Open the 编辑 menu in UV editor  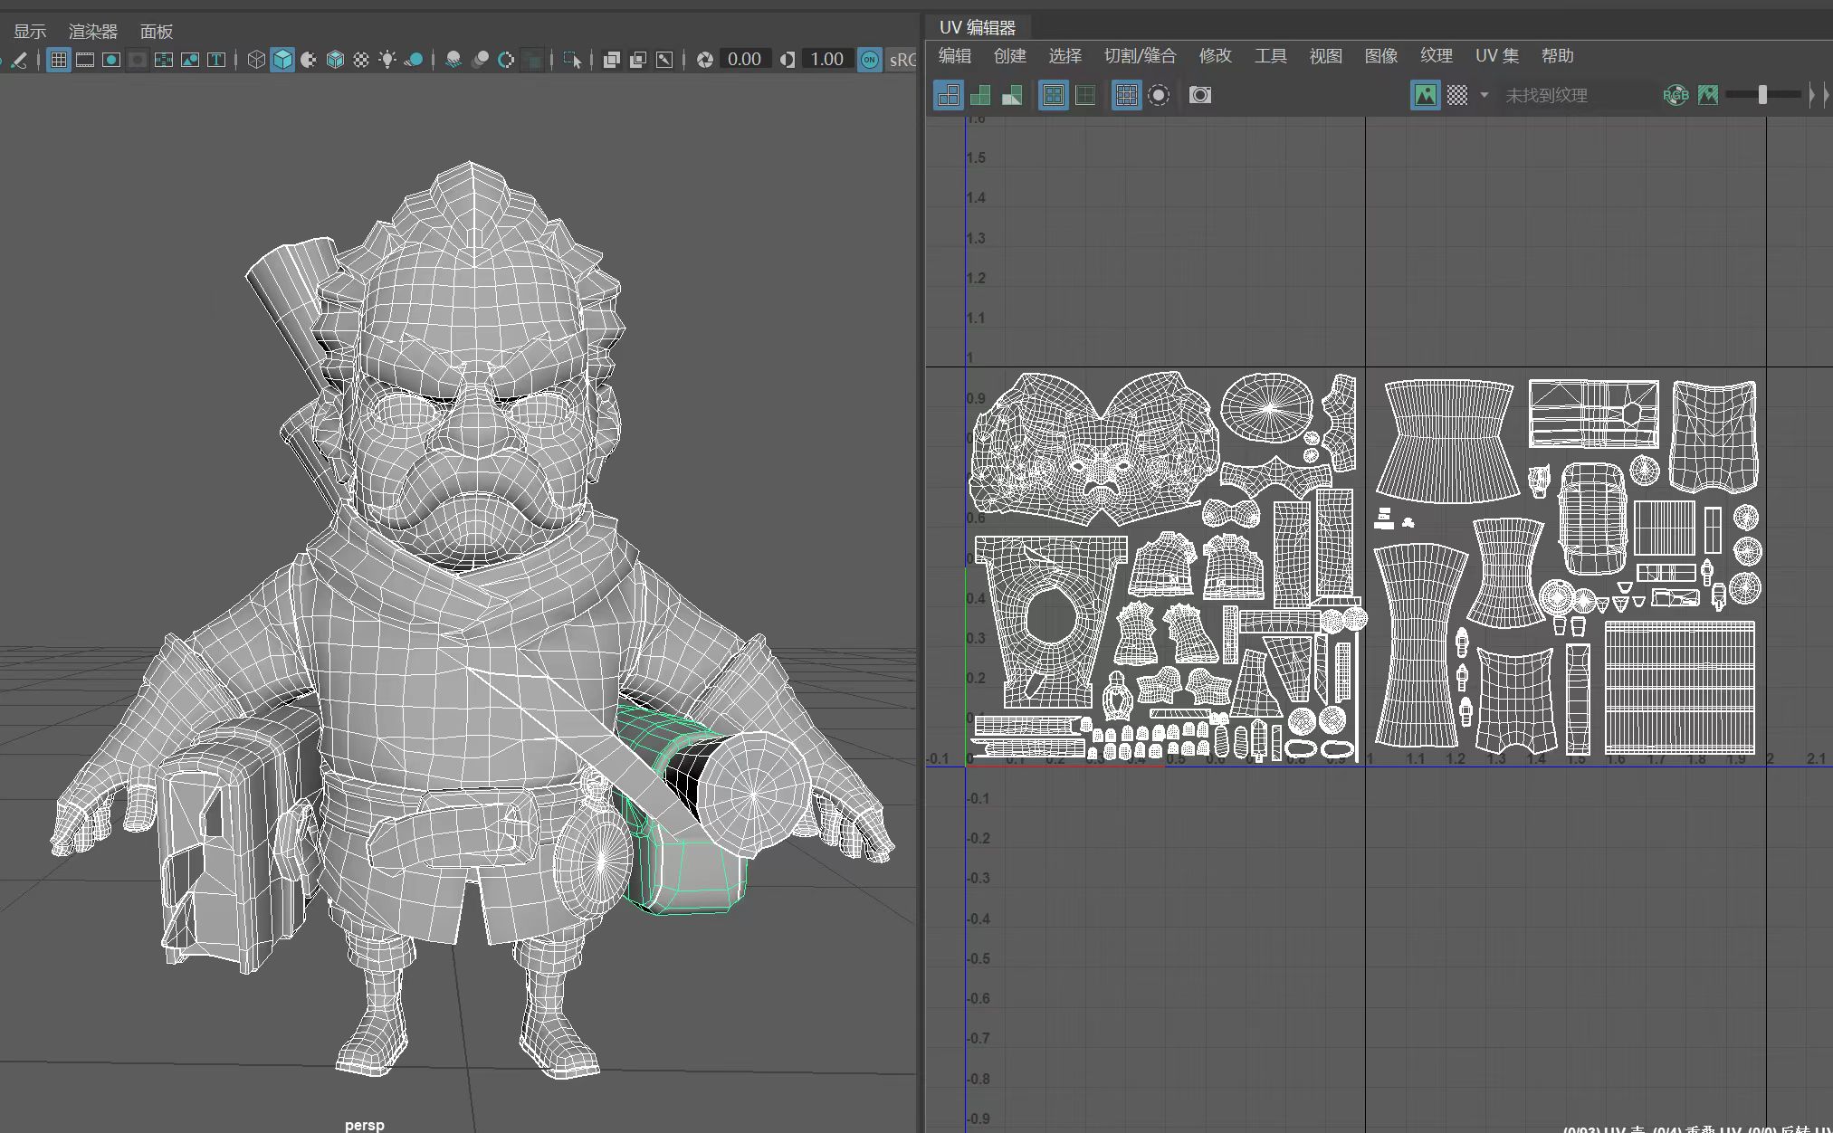[955, 56]
